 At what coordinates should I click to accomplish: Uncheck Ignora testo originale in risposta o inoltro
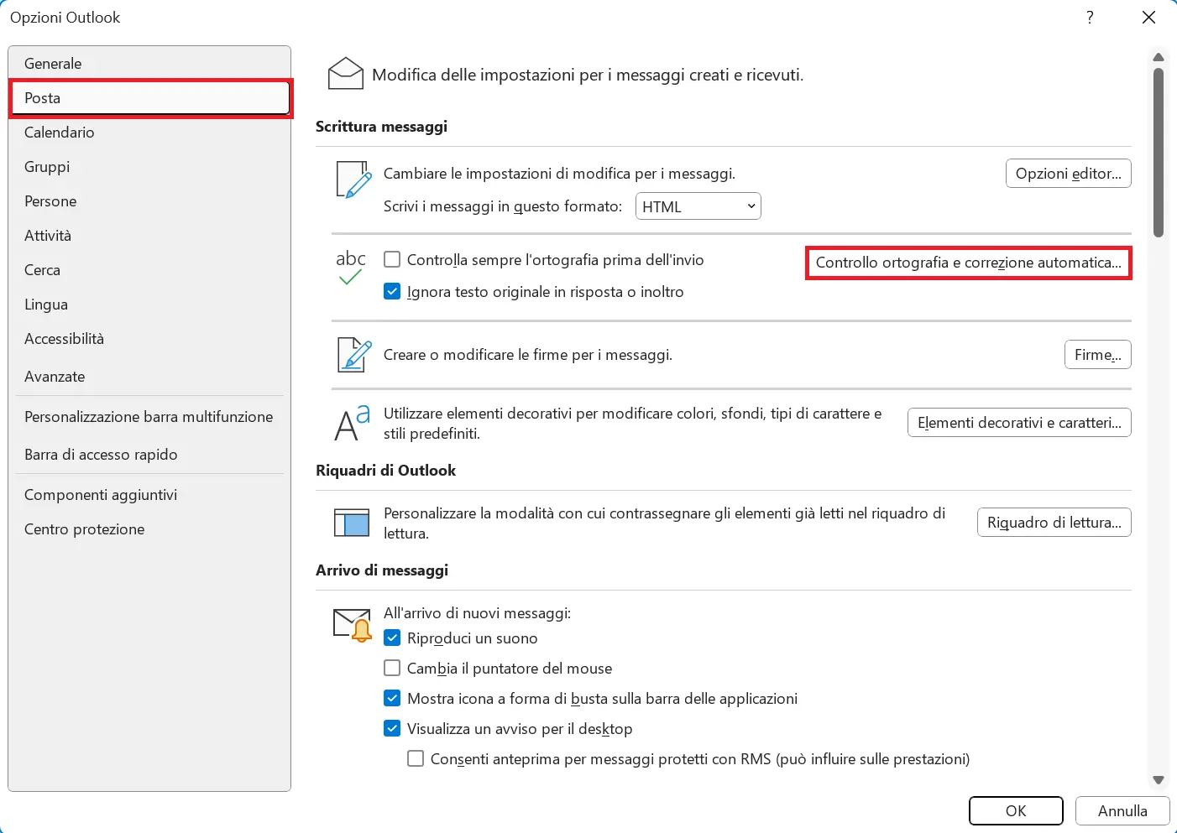(392, 292)
